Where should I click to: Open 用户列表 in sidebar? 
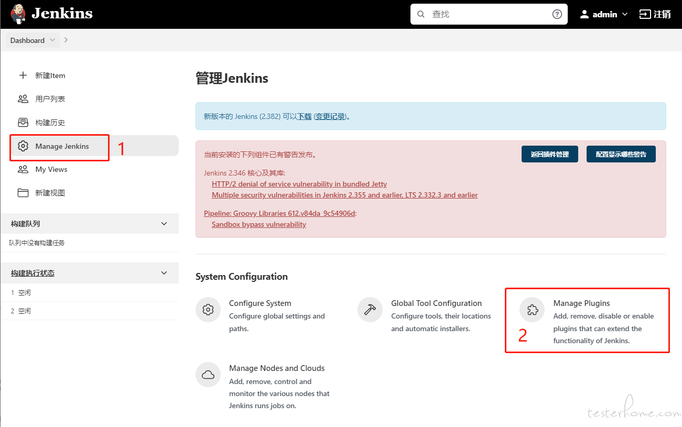click(50, 99)
